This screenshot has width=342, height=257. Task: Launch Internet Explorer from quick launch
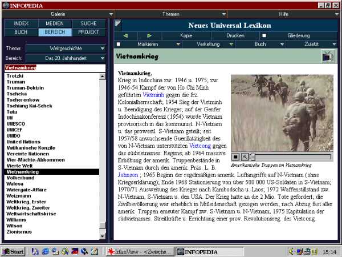46,251
